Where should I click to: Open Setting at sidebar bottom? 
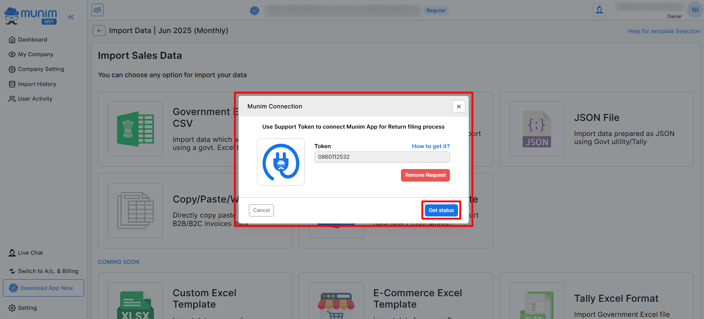click(27, 308)
